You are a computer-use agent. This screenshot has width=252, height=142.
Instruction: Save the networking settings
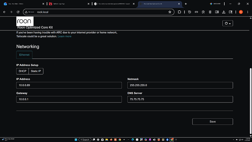(x=213, y=122)
